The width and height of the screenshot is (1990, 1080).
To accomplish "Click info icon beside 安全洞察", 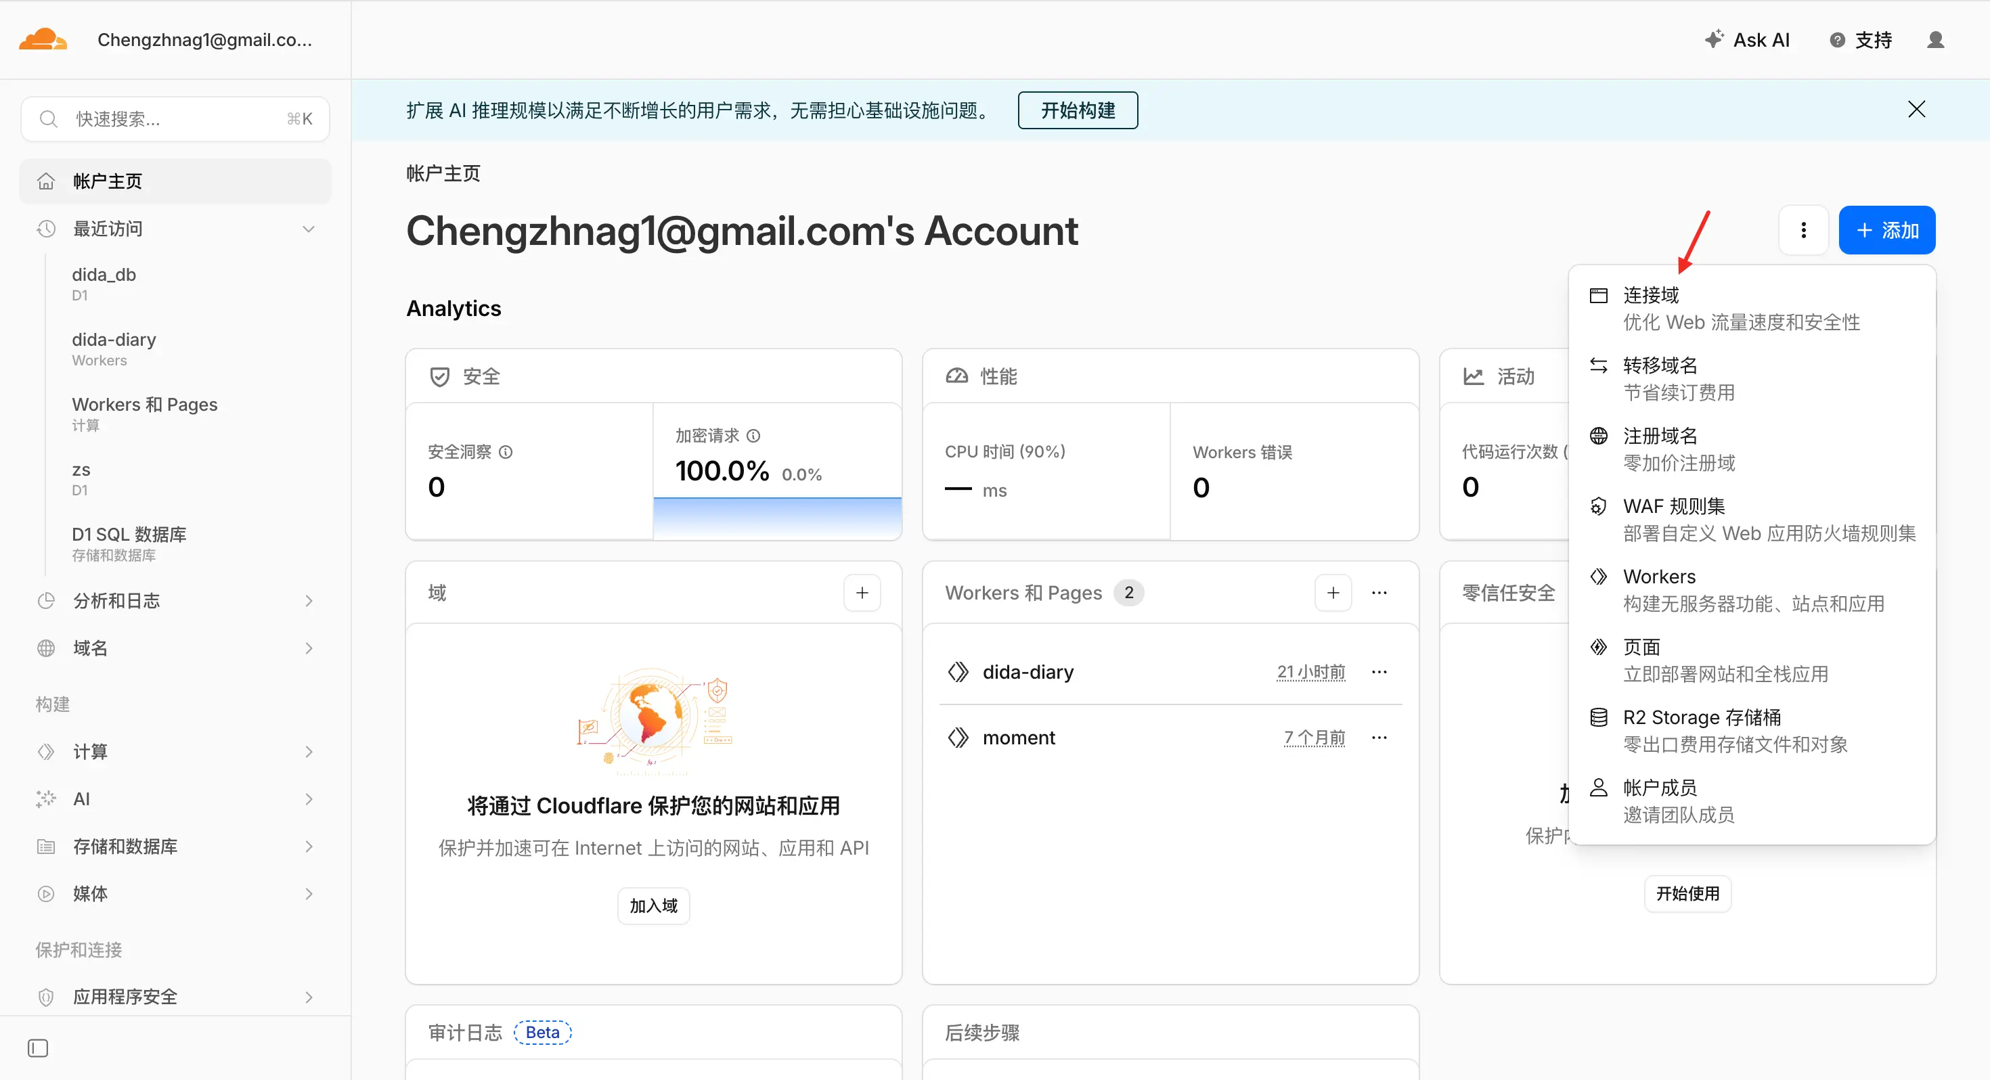I will pos(506,452).
